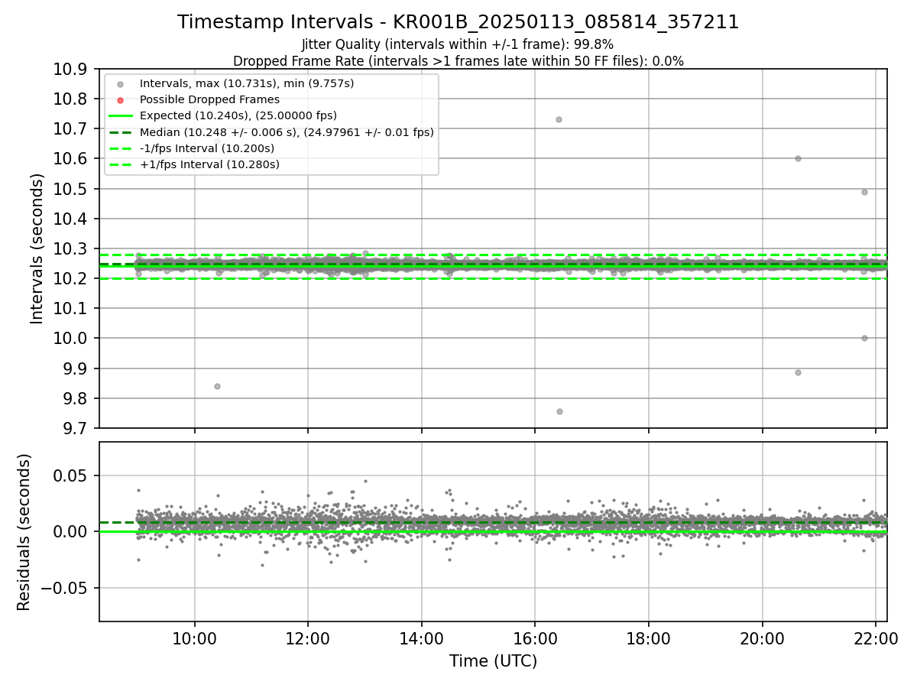Click the '20:00' x-axis tick label
The width and height of the screenshot is (917, 688).
coord(762,638)
